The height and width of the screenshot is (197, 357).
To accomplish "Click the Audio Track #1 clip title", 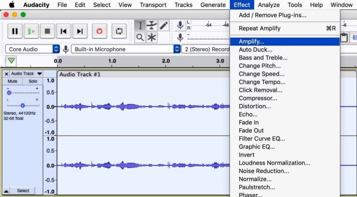I will [x=80, y=74].
